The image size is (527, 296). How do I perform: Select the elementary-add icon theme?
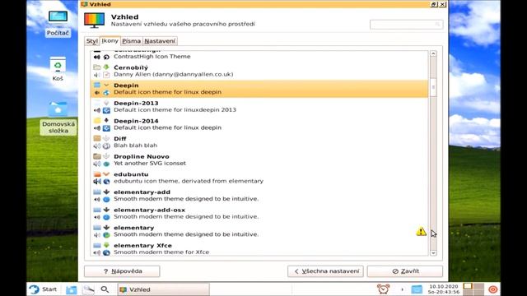(259, 196)
